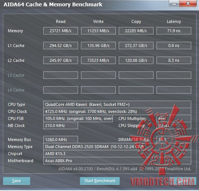This screenshot has width=199, height=191.
Task: Select Chipset AMD K15.3 field
Action: pos(117,154)
